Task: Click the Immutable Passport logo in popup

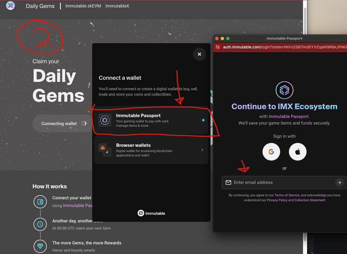Action: pos(284,90)
